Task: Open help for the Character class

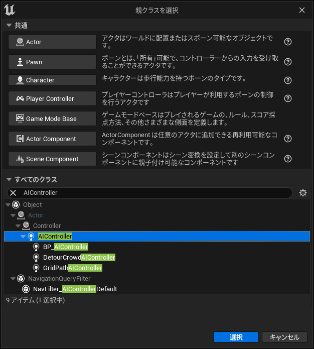Action: coord(288,80)
